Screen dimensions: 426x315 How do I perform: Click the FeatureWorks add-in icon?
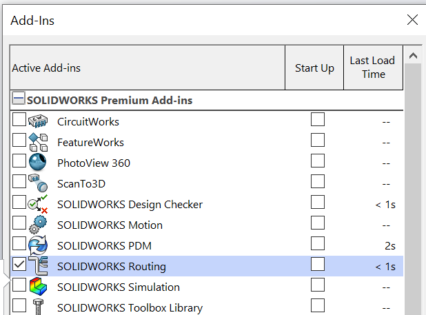click(x=38, y=142)
